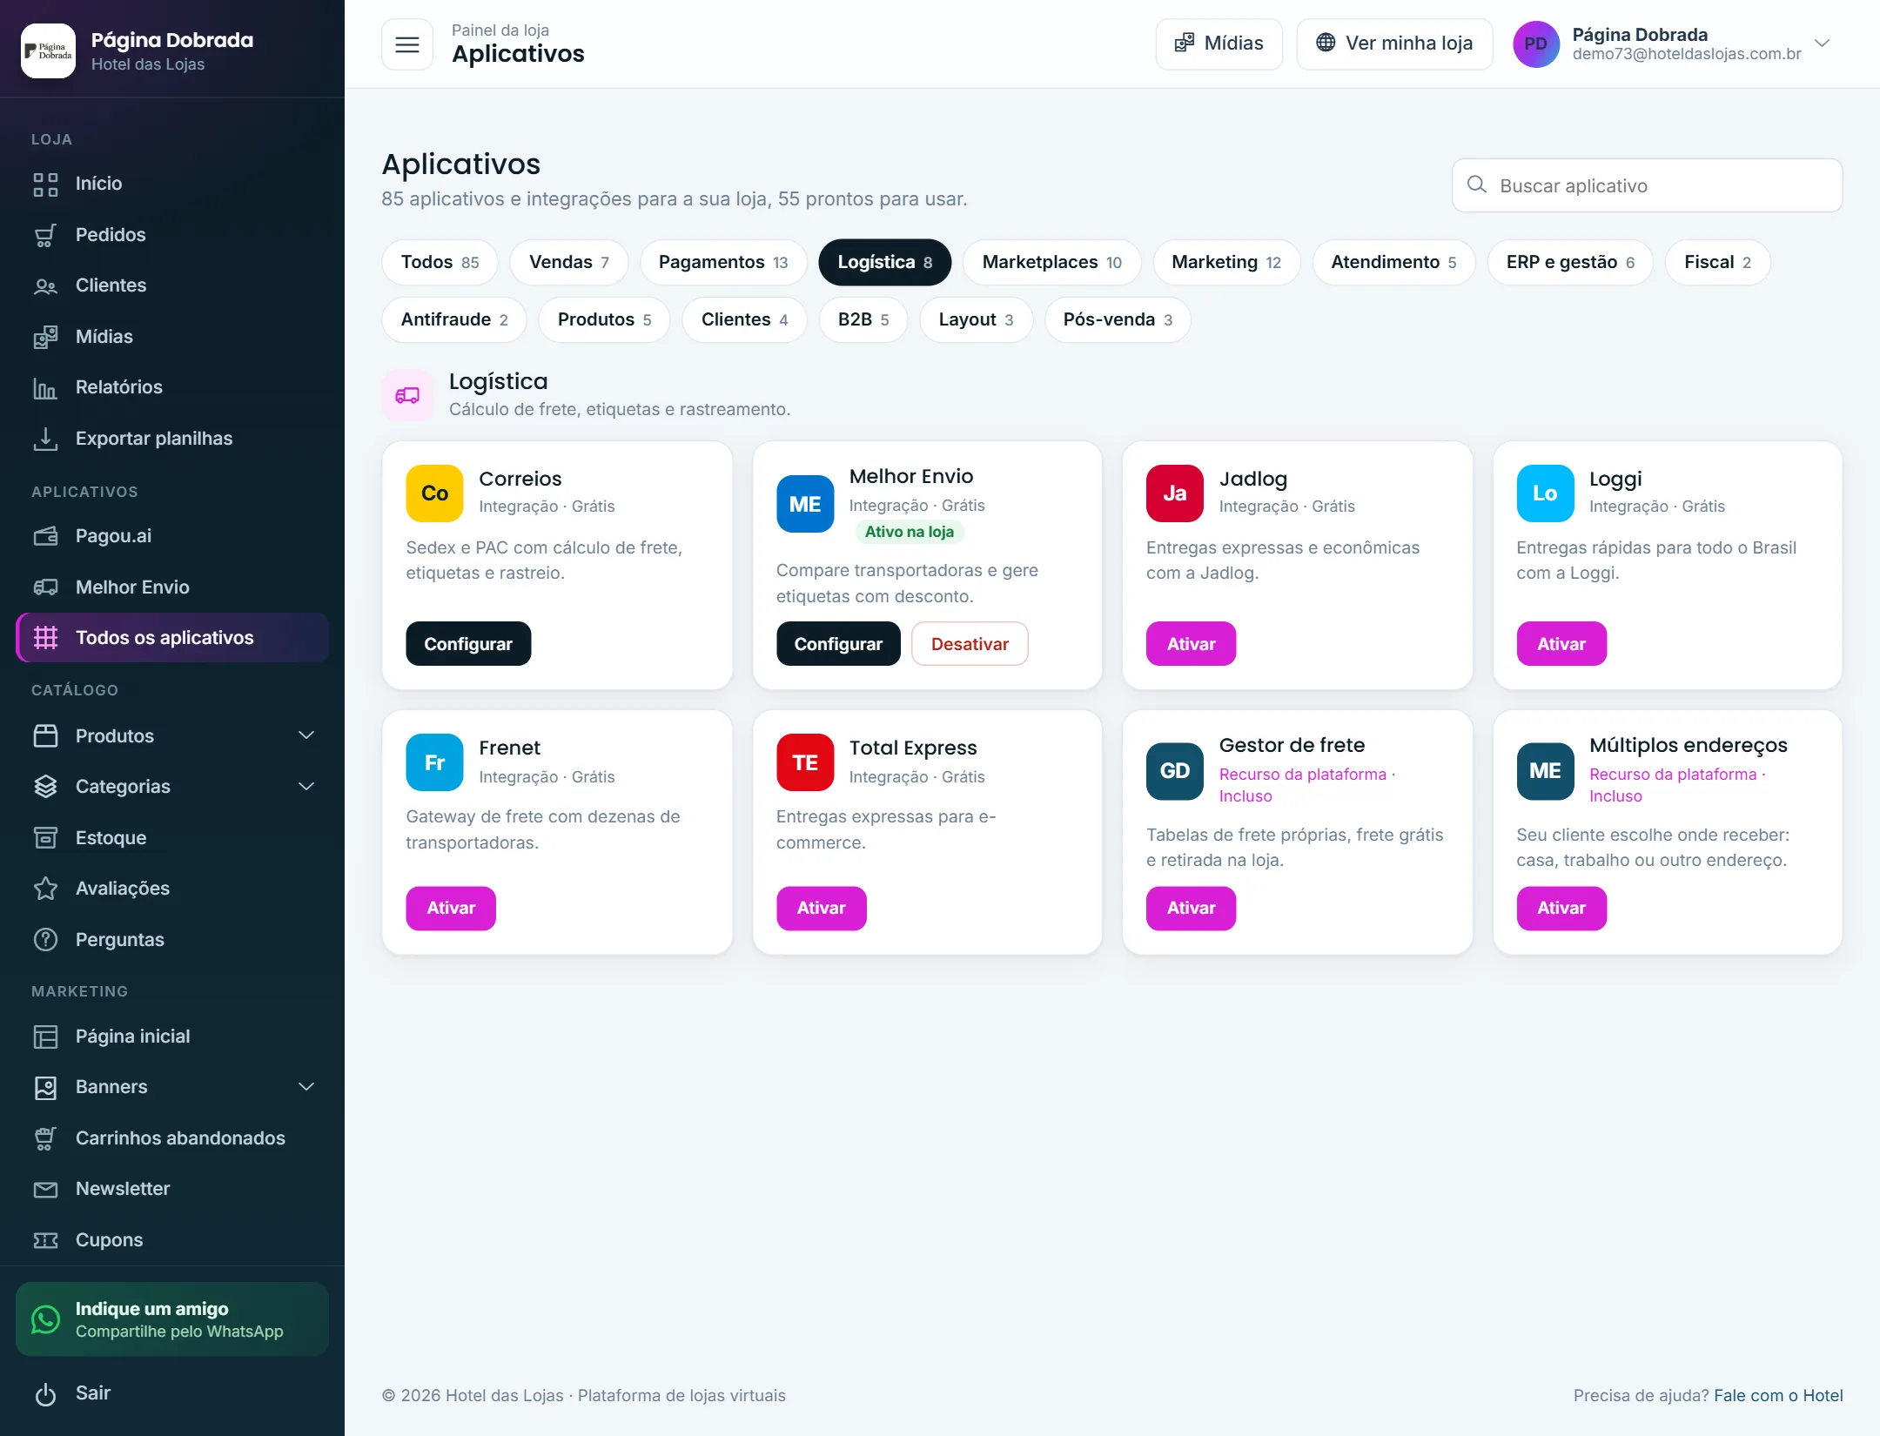The image size is (1880, 1436).
Task: Expand the Banners sidebar chevron
Action: click(306, 1087)
